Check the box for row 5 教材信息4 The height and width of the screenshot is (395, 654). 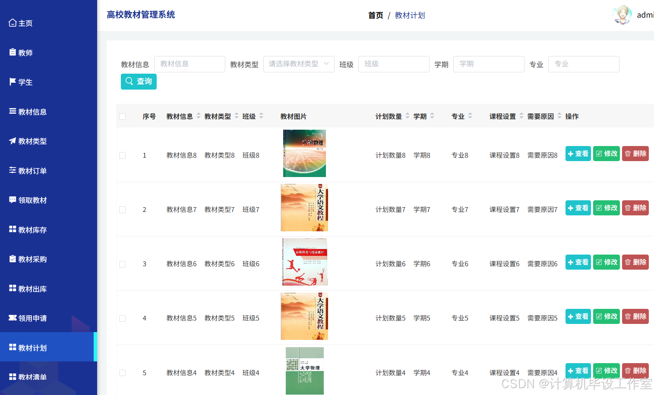coord(123,373)
